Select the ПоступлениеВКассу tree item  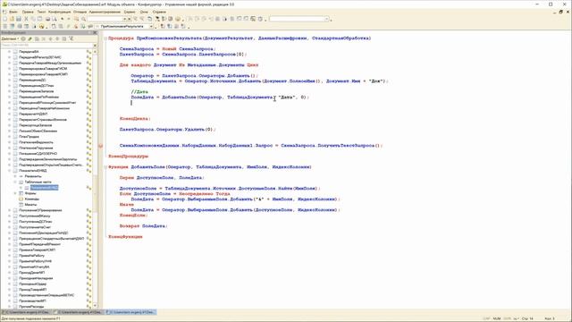coord(35,216)
